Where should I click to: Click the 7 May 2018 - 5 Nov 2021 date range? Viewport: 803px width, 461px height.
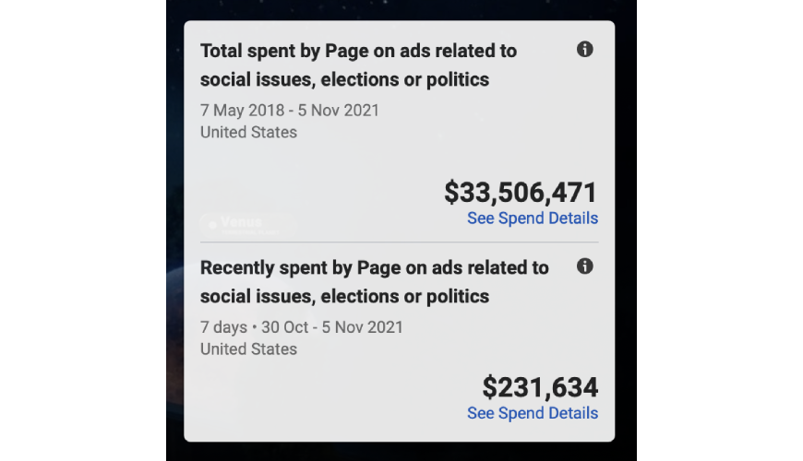click(289, 111)
